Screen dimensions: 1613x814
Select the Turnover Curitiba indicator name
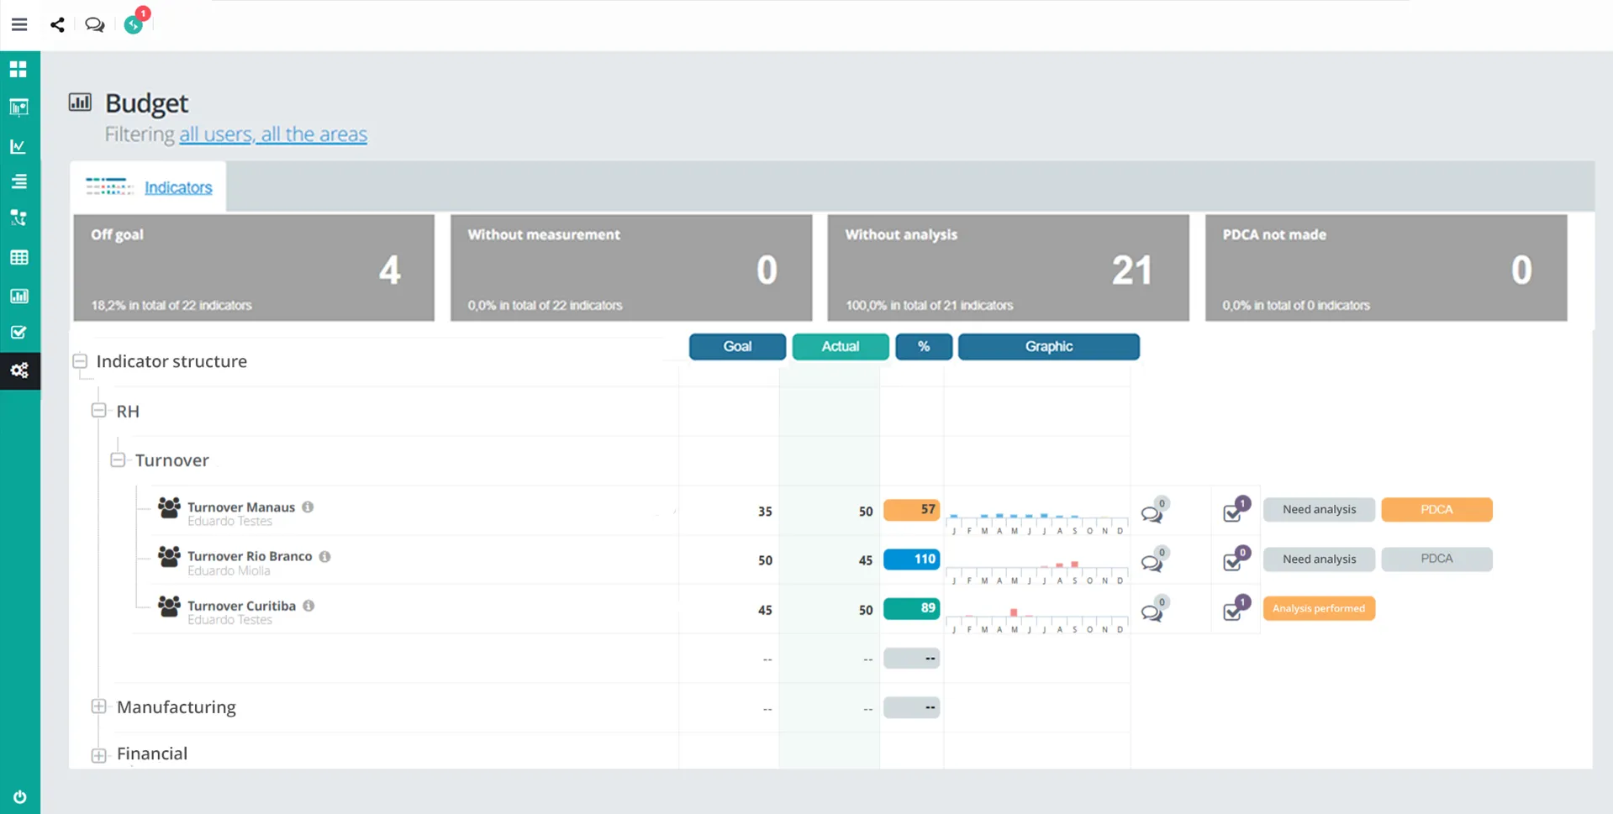pyautogui.click(x=241, y=606)
